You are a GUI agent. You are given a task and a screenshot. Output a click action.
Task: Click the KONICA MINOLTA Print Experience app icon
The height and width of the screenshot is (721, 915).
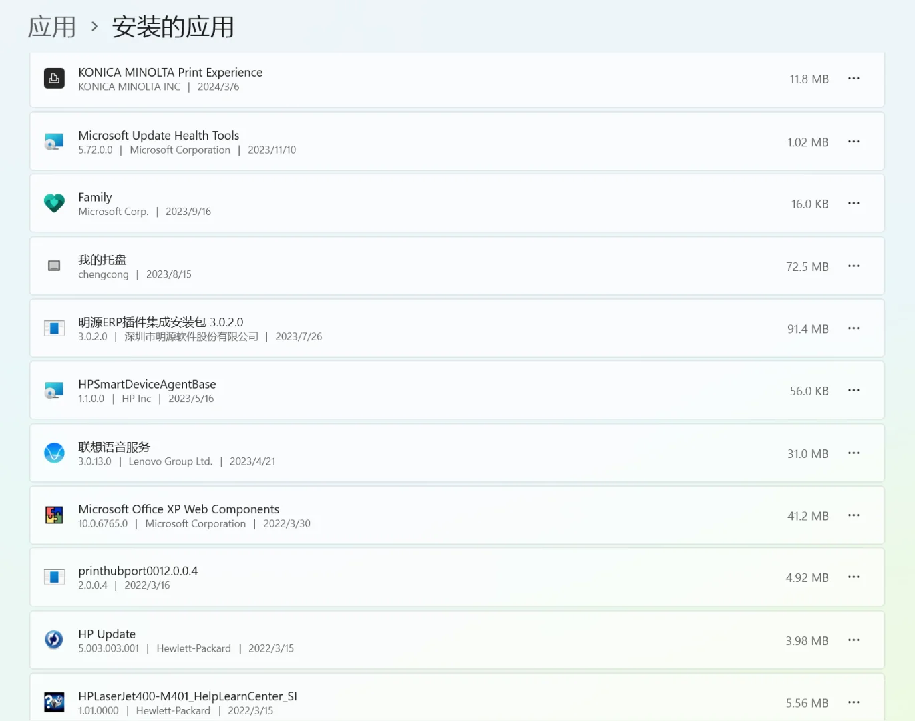tap(54, 78)
